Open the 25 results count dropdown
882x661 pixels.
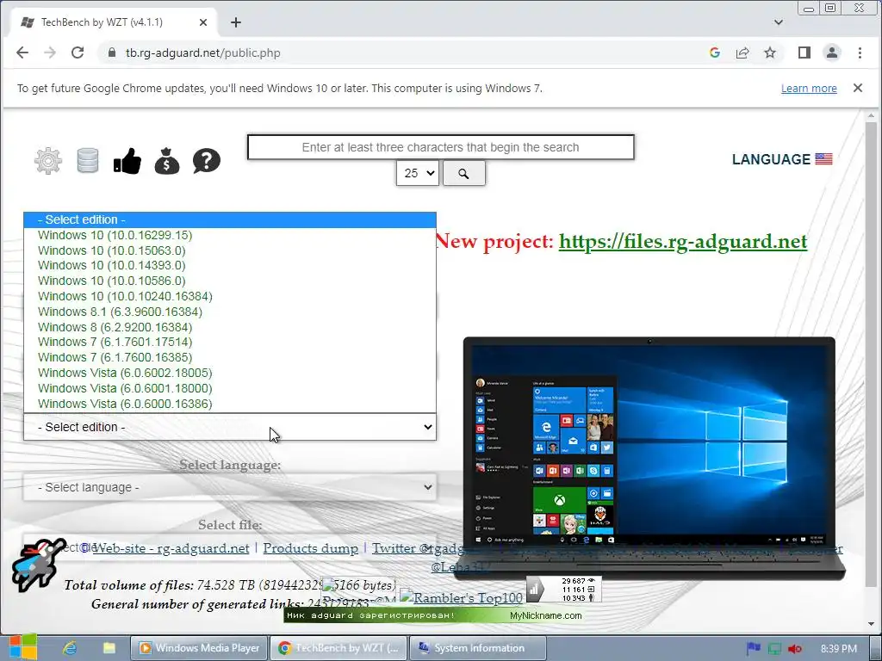(x=418, y=173)
